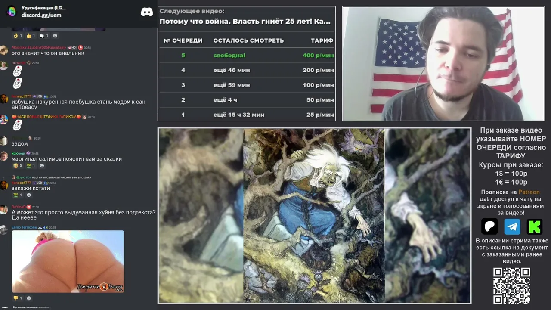Click the sticker under НАСИЛОВАЛ ШТЕФИКА ТАПИКОМ
The image size is (551, 310).
[x=17, y=125]
